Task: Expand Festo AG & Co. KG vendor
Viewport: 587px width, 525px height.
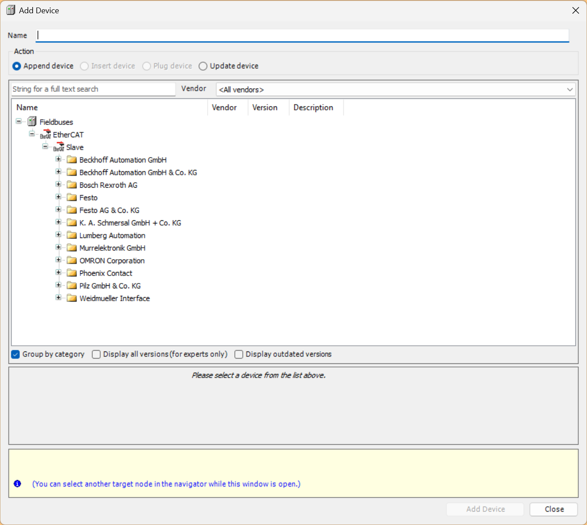Action: click(x=58, y=209)
